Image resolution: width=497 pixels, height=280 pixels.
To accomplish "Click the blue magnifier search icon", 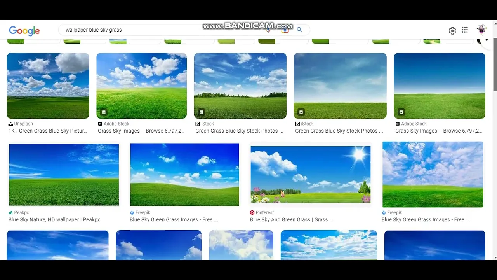I will (299, 30).
